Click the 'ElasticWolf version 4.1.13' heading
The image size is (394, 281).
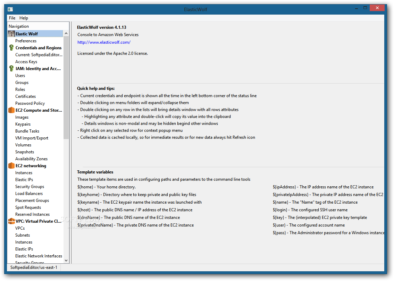pos(101,27)
